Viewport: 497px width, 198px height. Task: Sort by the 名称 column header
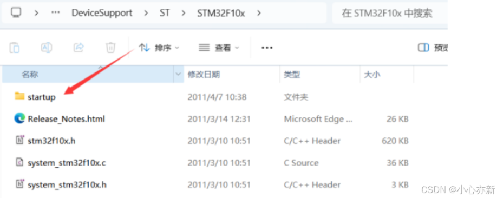(88, 75)
